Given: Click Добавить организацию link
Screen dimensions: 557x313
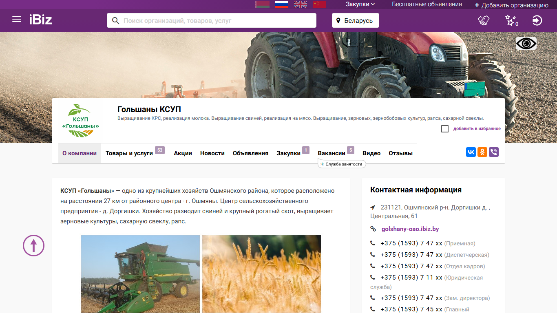Looking at the screenshot, I should coord(512,5).
